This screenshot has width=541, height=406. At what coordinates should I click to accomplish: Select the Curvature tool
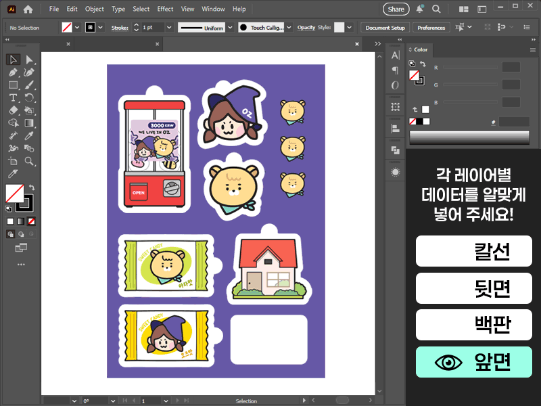click(x=29, y=72)
